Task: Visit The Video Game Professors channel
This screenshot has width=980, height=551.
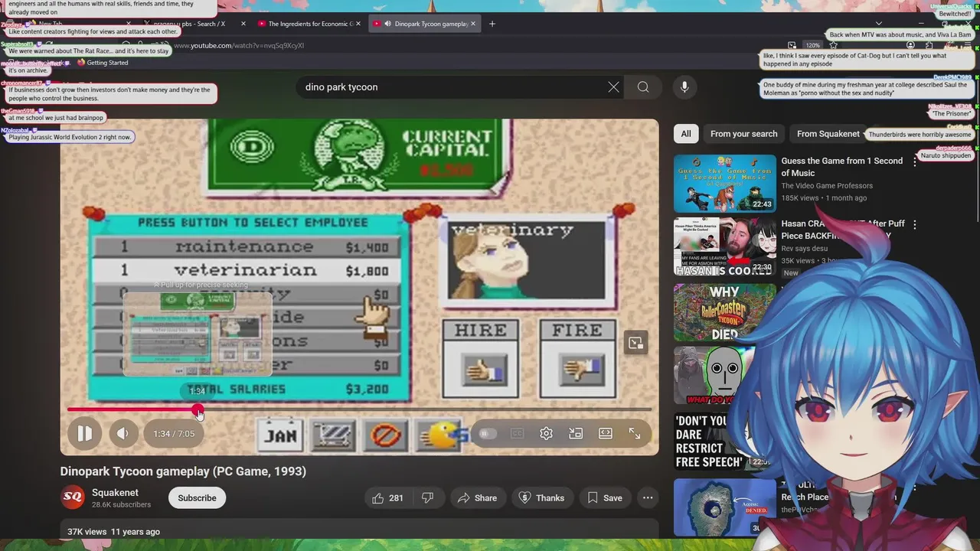Action: click(827, 186)
